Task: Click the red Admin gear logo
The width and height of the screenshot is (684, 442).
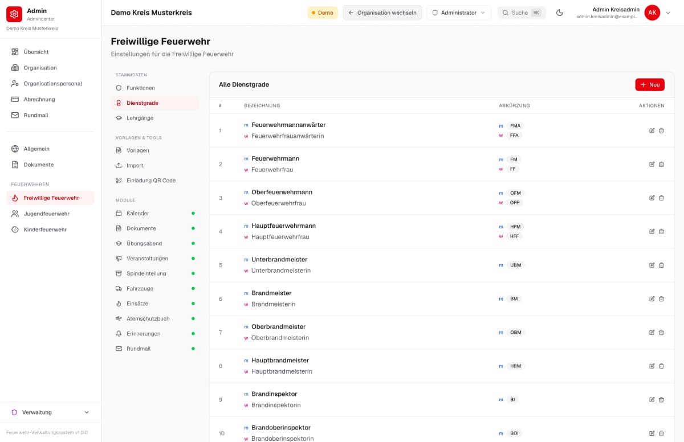Action: point(14,14)
